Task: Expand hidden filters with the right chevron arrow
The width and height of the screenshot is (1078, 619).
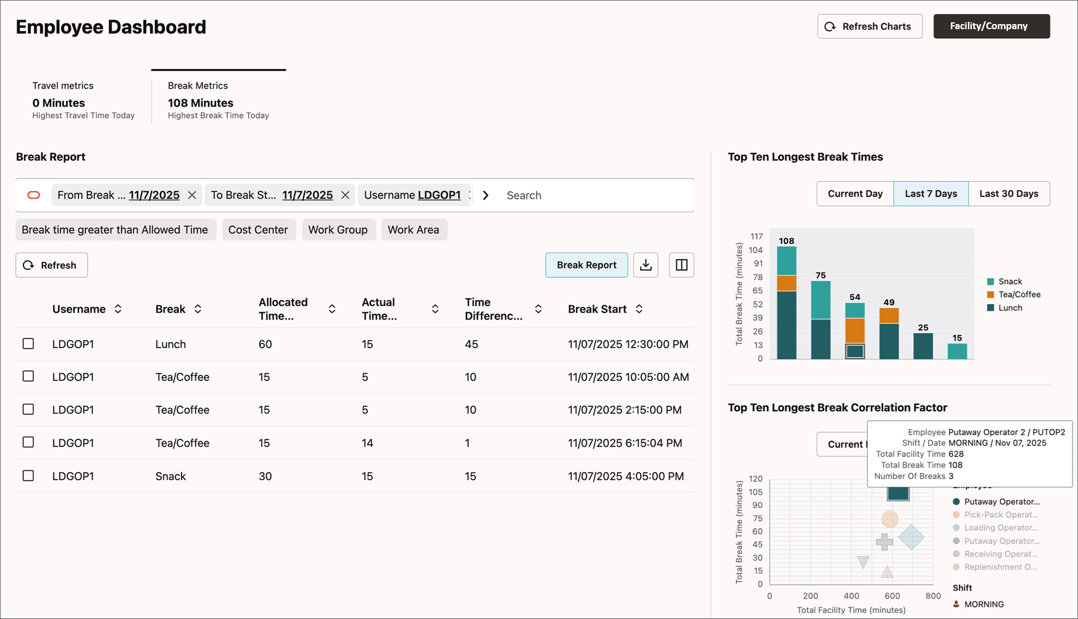Action: 485,195
